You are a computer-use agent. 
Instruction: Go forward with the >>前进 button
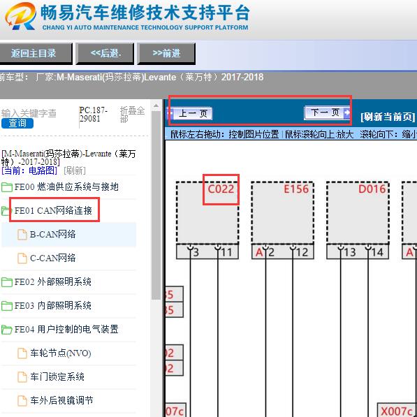click(x=166, y=54)
